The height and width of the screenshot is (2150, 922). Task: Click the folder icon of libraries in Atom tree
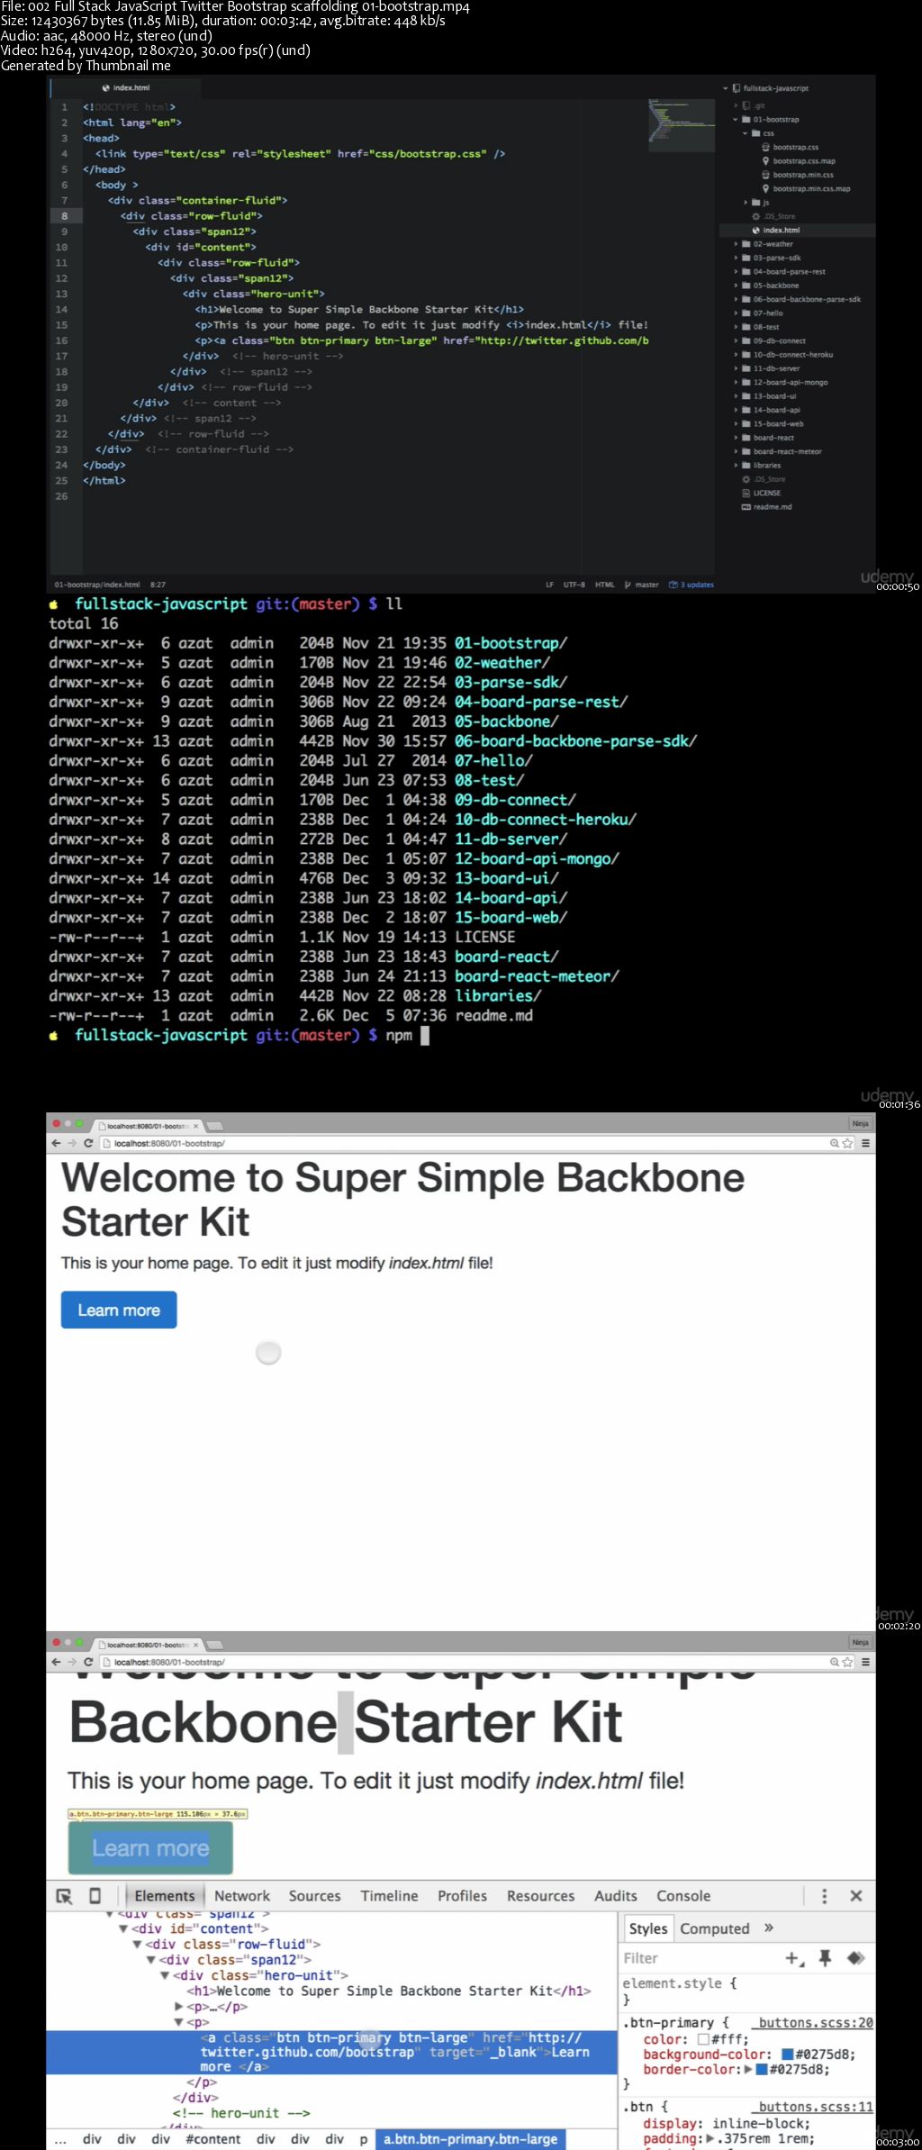click(746, 466)
